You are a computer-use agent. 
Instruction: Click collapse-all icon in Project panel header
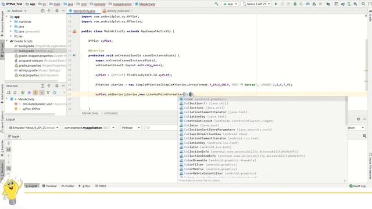[x=49, y=10]
